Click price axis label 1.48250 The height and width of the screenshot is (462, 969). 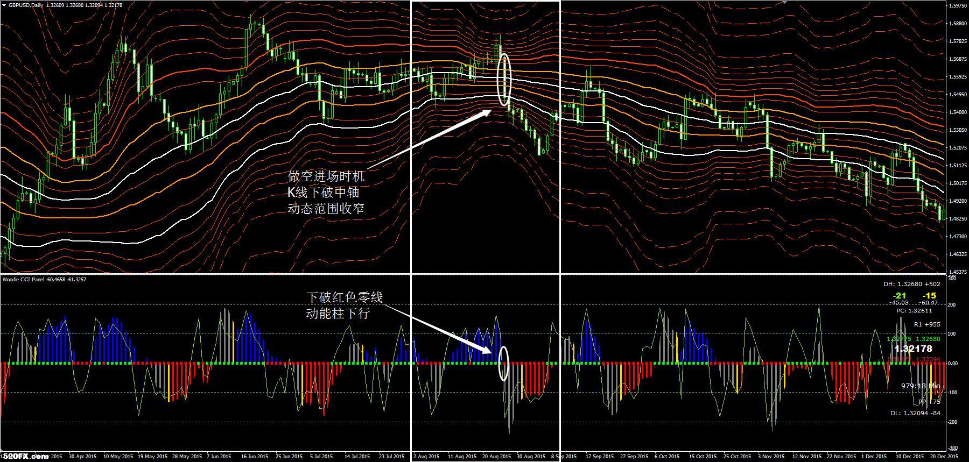(958, 219)
